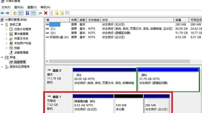Expand the 服务和应用程序 node
The width and height of the screenshot is (202, 113).
tap(2, 67)
